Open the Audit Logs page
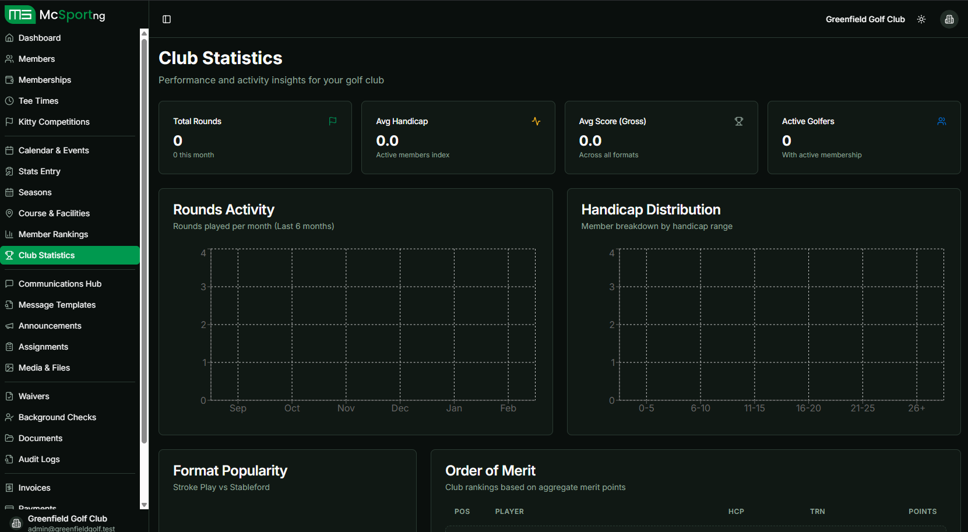Screen dimensions: 968x532 40,459
